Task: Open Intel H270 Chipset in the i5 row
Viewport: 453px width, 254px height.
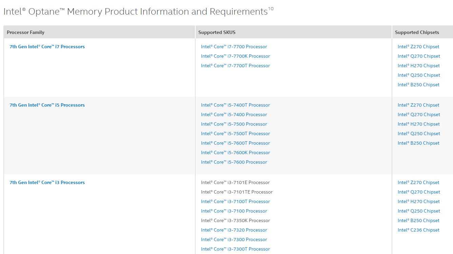Action: click(x=419, y=124)
